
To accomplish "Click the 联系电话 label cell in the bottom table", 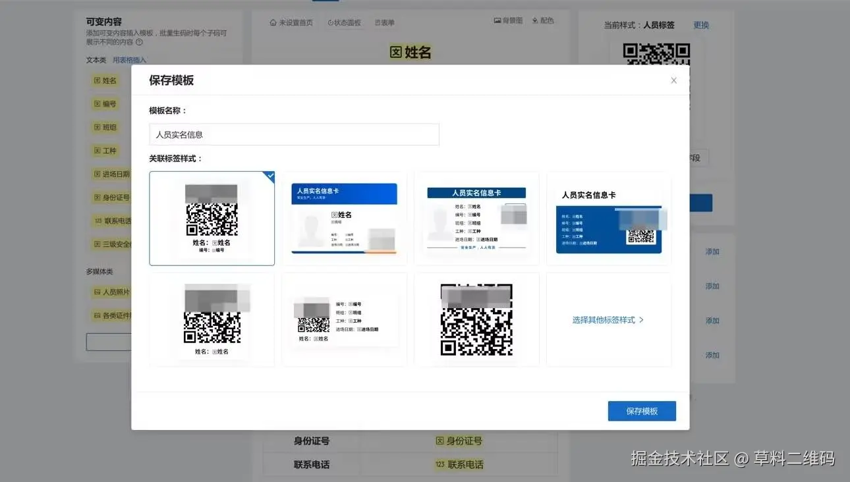I will coord(312,465).
